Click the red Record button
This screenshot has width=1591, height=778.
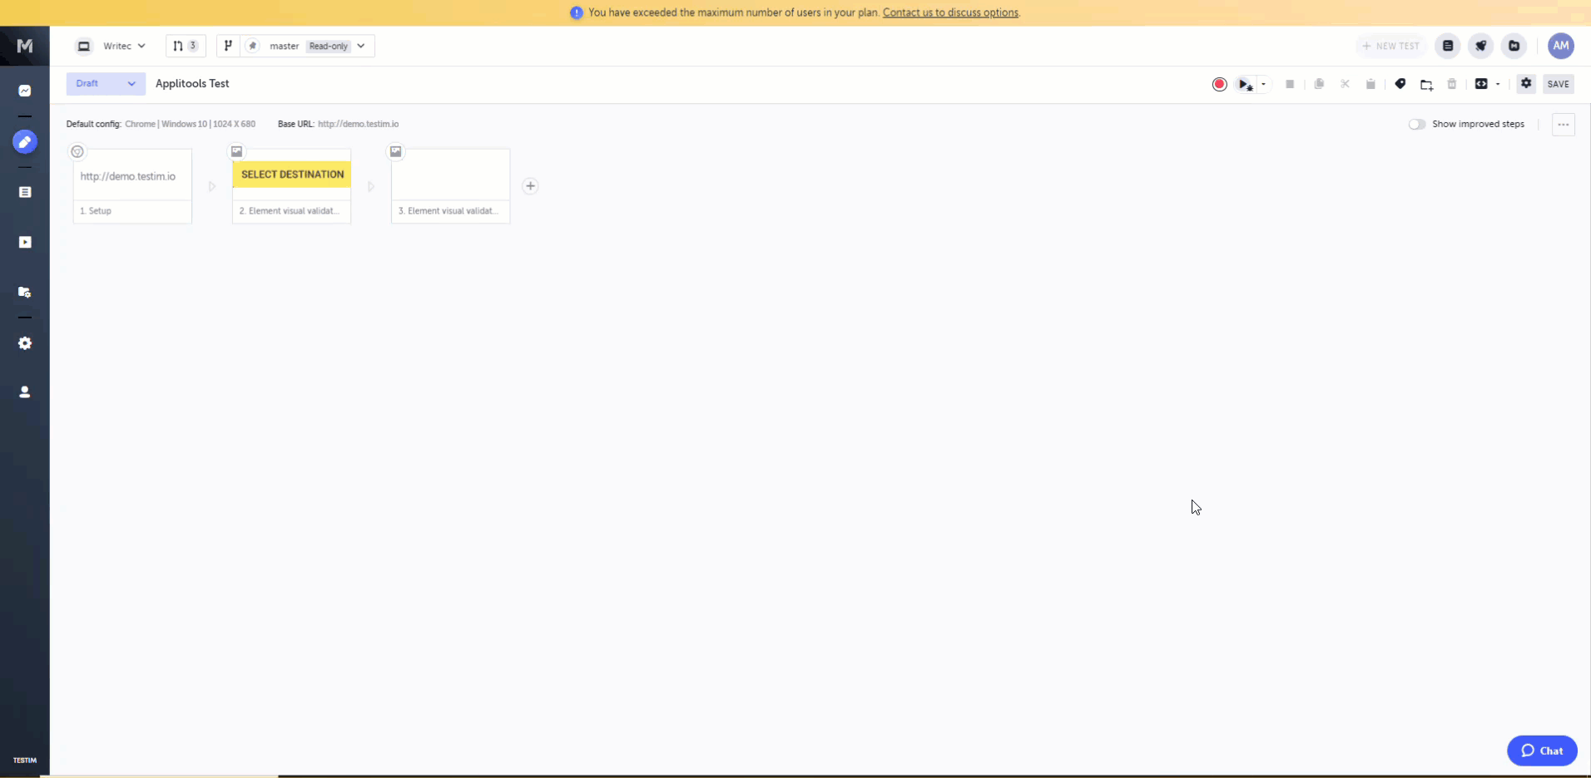click(x=1219, y=84)
